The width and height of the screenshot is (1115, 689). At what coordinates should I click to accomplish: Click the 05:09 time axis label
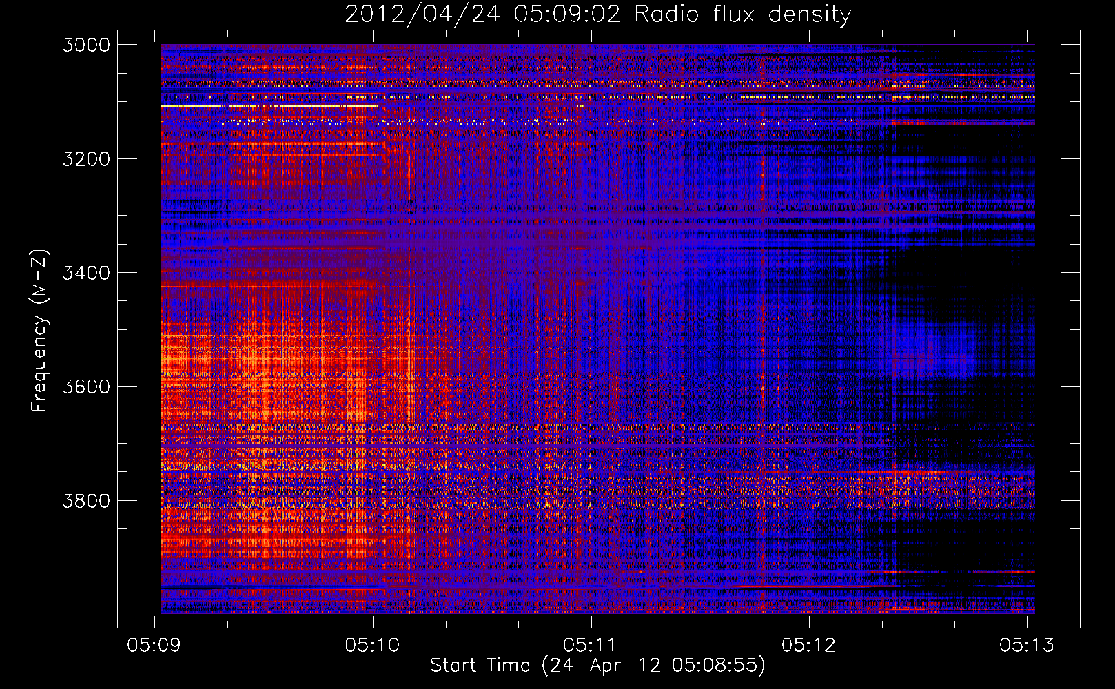154,645
